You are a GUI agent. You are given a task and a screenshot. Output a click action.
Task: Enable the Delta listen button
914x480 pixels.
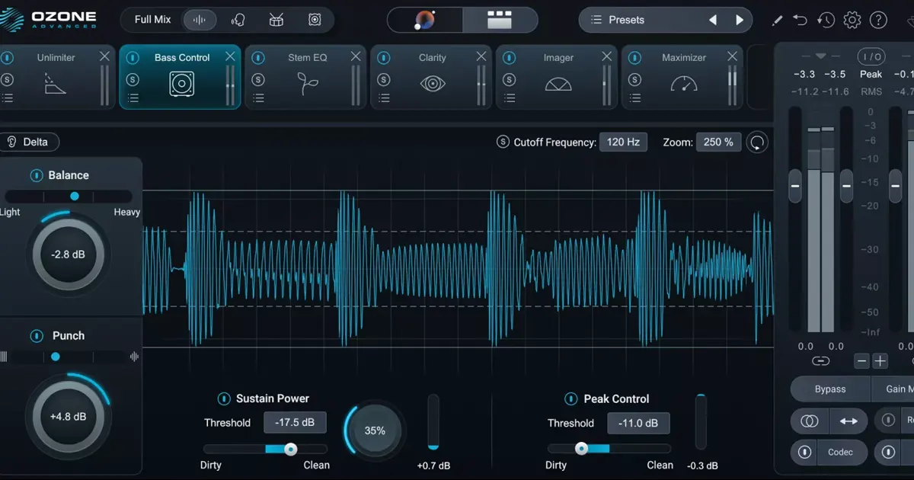29,142
